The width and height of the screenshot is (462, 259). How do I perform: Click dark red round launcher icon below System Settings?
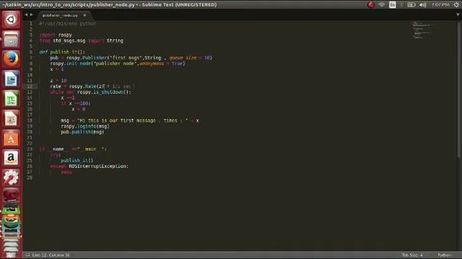click(11, 195)
